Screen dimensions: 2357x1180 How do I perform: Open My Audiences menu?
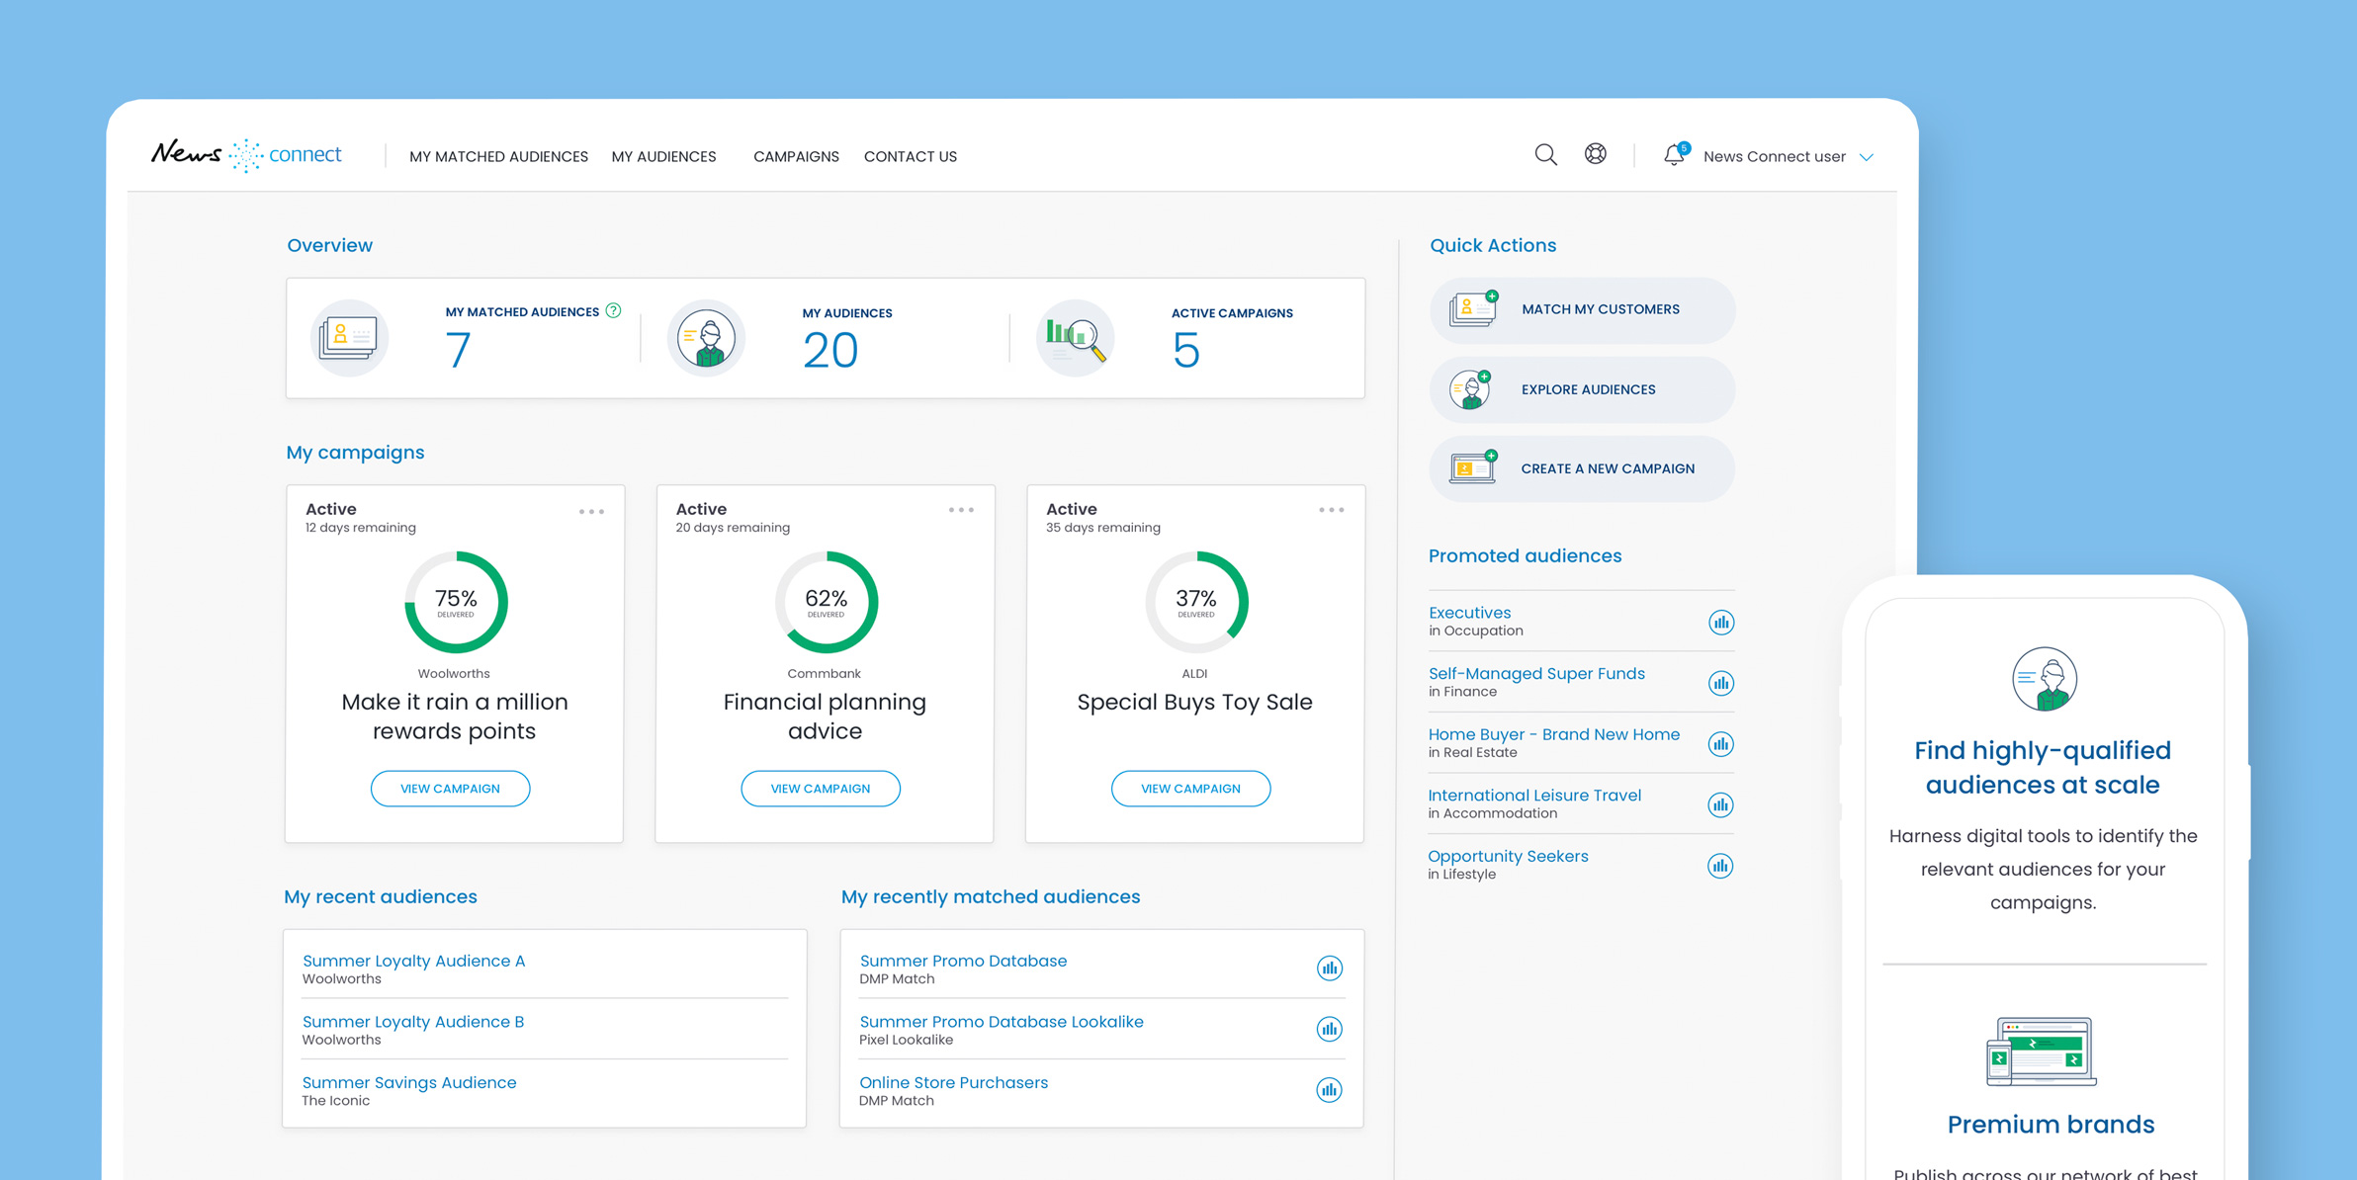point(663,156)
